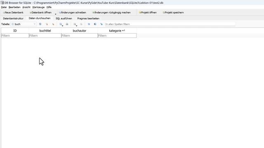The image size is (264, 148).
Task: Click the kategorie column header
Action: [117, 31]
